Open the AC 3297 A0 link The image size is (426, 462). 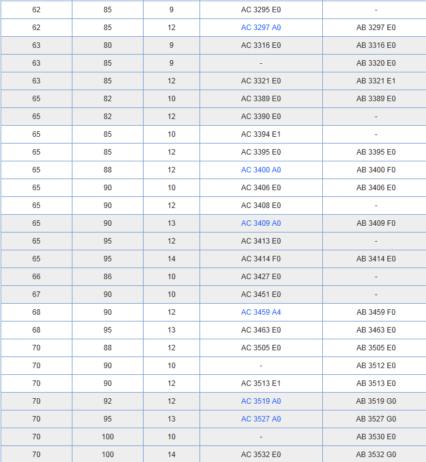(261, 28)
